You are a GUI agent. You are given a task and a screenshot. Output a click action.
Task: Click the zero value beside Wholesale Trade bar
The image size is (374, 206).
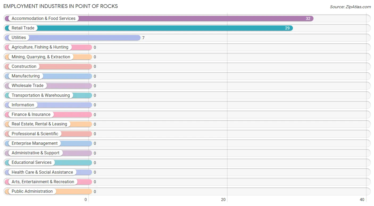coord(95,86)
